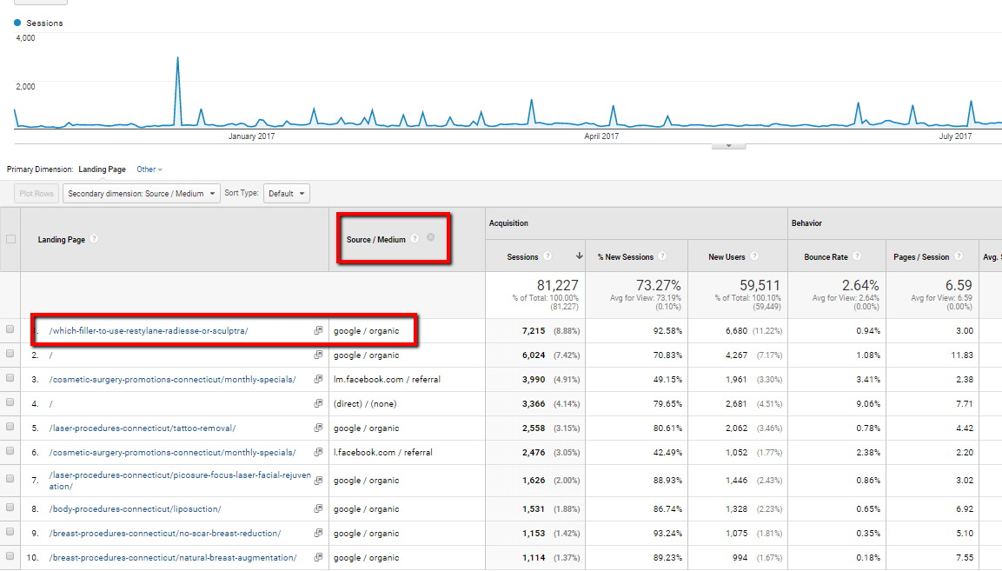This screenshot has width=1002, height=571.
Task: Open Secondary dimension Source / Medium dropdown
Action: coord(142,194)
